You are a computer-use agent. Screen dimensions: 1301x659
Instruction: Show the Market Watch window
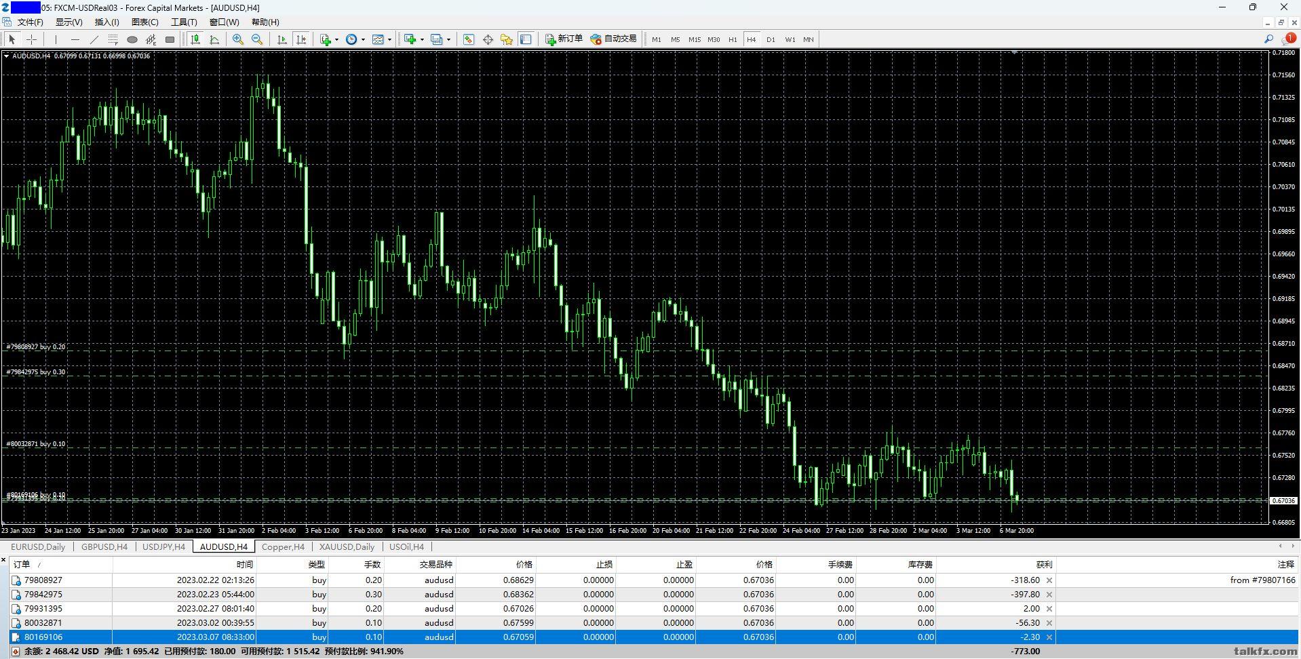[x=468, y=39]
